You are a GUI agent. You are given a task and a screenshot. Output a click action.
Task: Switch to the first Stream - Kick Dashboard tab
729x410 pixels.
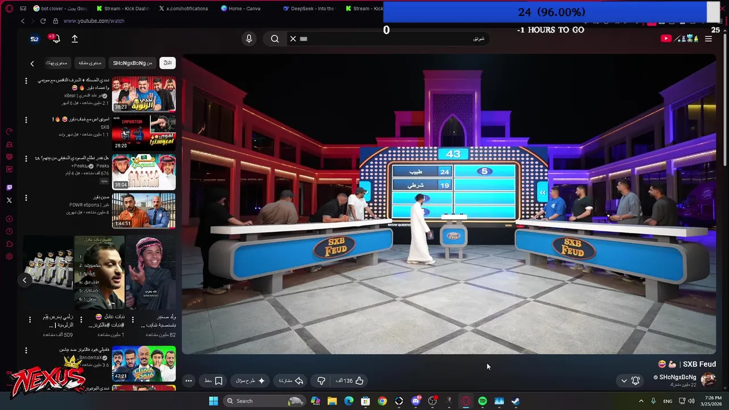click(122, 9)
